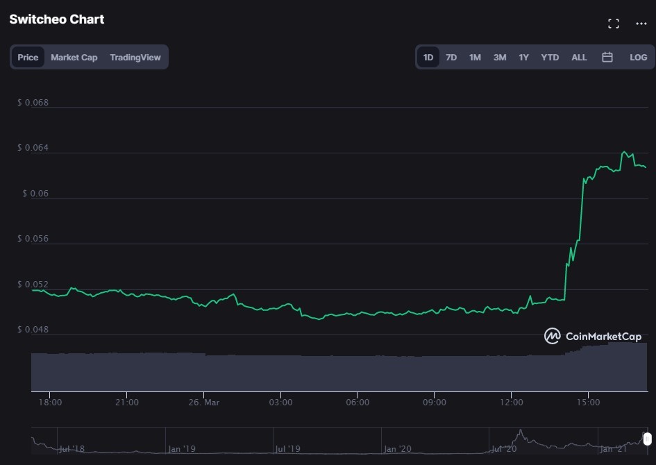The image size is (656, 465).
Task: Open the three-dot more options menu
Action: [641, 24]
